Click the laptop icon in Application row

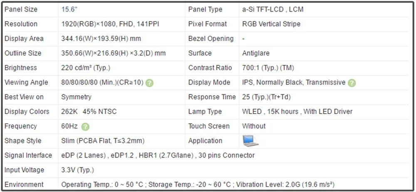[250, 141]
